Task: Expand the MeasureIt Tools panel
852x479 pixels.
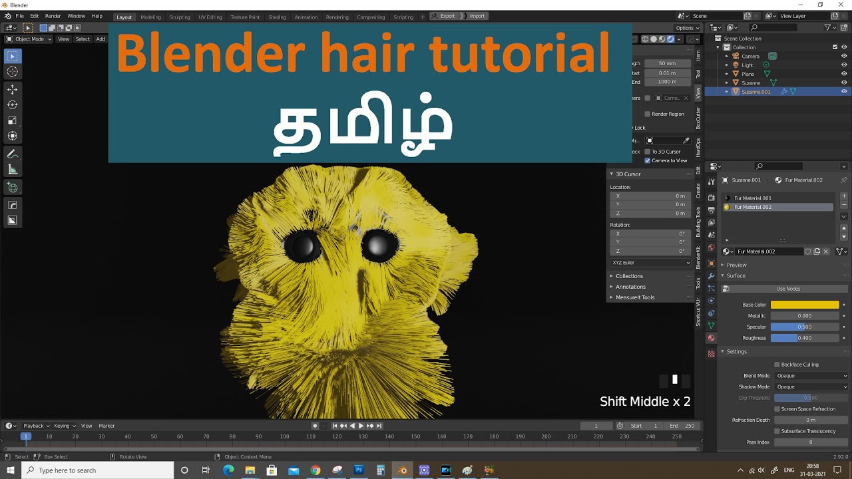Action: 634,297
